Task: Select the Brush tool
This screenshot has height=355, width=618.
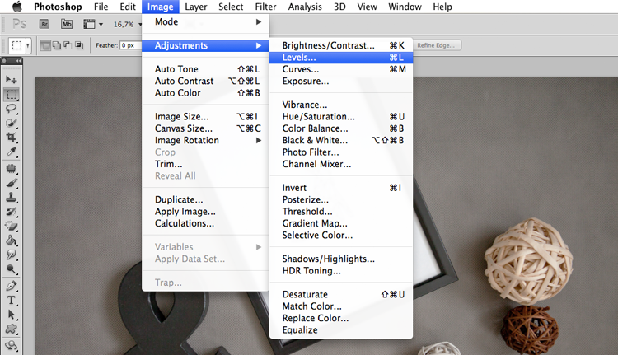Action: click(12, 183)
